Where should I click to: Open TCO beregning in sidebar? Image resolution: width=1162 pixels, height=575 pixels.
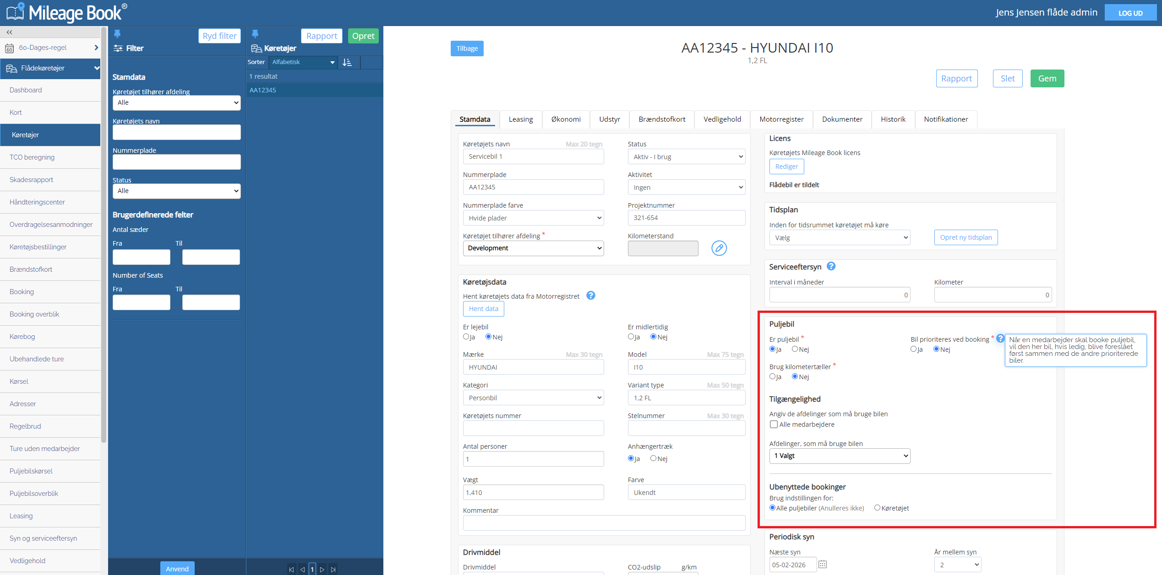tap(50, 157)
